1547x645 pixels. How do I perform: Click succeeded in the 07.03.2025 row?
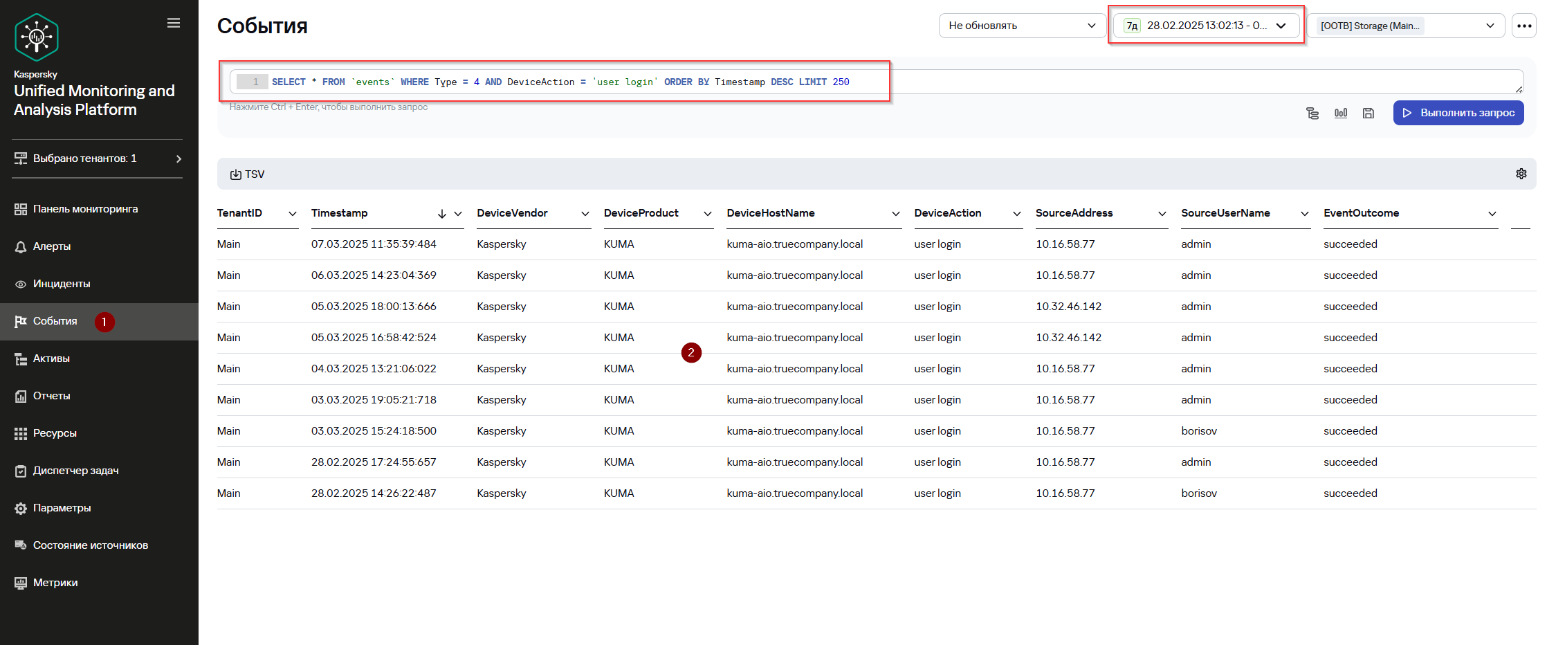click(x=1351, y=244)
